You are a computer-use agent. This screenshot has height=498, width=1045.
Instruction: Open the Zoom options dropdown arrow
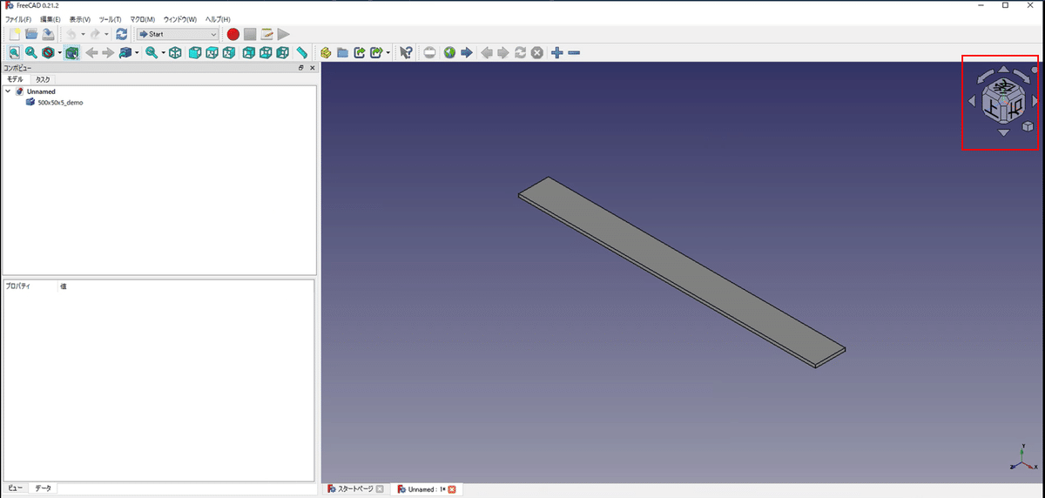(x=163, y=54)
